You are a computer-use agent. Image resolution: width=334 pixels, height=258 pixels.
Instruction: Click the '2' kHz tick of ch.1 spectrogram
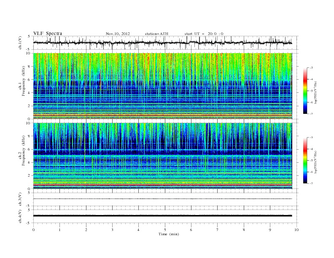[x=29, y=106]
